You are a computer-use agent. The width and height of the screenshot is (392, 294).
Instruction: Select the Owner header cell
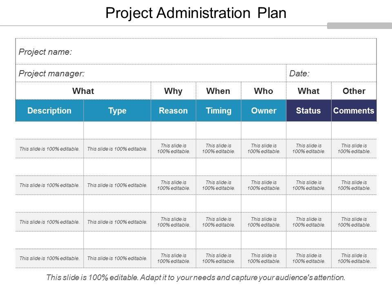point(263,111)
